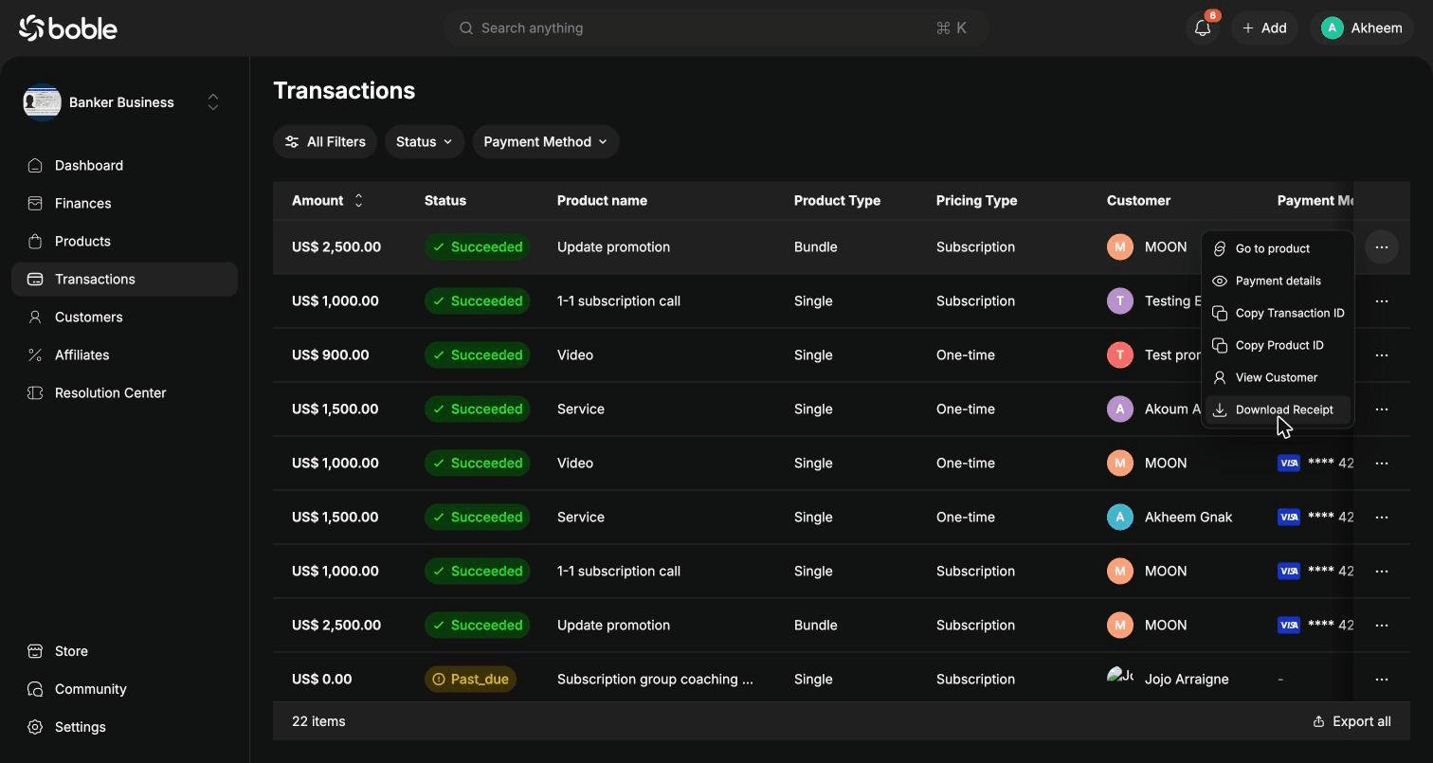The height and width of the screenshot is (763, 1433).
Task: Click the boble logo
Action: point(68,28)
